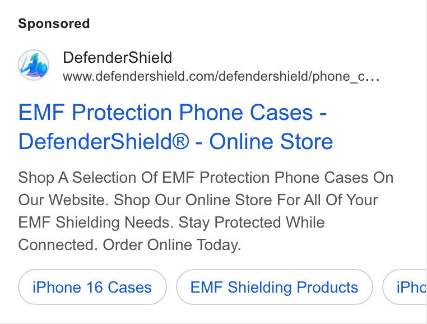Click 'Our Website' text in the ad description
Image resolution: width=427 pixels, height=324 pixels.
63,200
